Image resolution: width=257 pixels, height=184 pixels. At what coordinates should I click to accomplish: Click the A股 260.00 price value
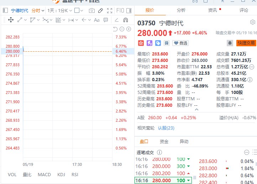pyautogui.click(x=155, y=118)
